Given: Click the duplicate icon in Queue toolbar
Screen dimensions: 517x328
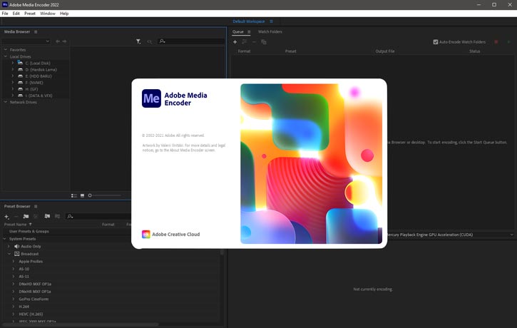Looking at the screenshot, I should click(264, 42).
